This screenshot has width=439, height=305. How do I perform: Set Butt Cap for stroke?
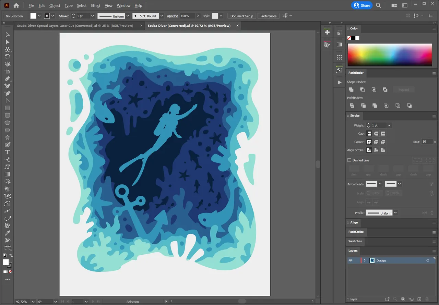pyautogui.click(x=369, y=134)
